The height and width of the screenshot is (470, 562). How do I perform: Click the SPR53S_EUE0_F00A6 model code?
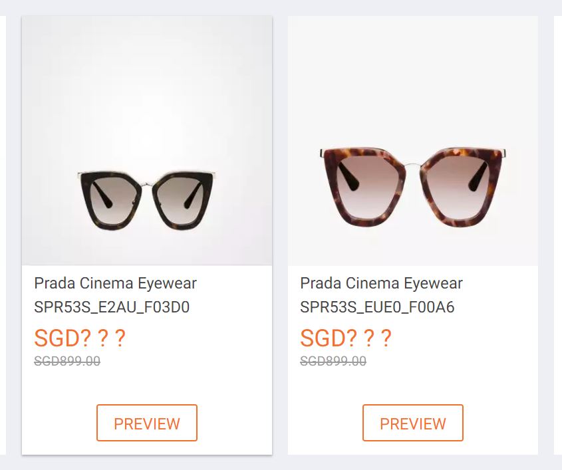click(377, 307)
